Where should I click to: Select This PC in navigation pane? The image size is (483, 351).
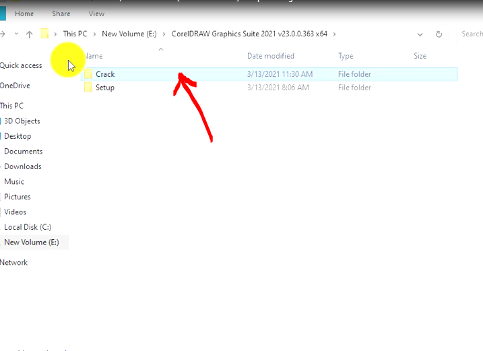11,106
